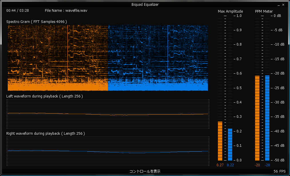Viewport: 290px width, 176px height.
Task: Click the blue Max Amplitude bar
Action: (230, 144)
